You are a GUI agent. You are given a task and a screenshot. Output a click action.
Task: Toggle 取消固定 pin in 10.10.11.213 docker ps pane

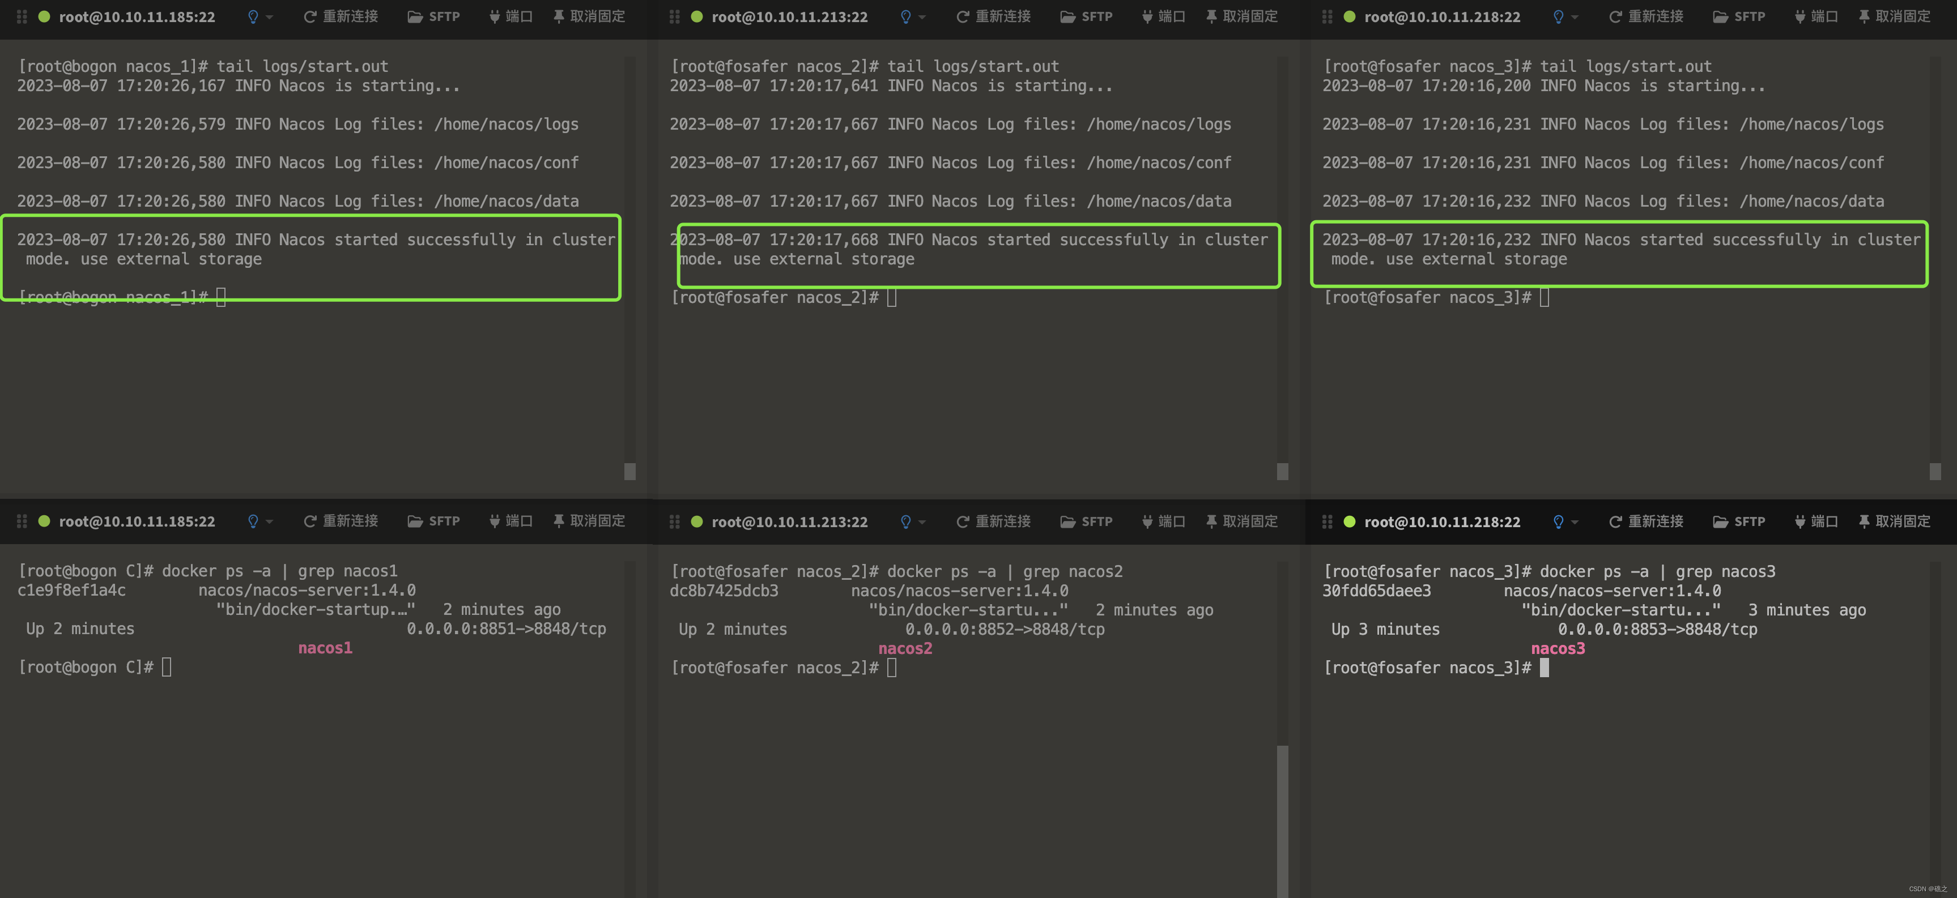pyautogui.click(x=1241, y=522)
